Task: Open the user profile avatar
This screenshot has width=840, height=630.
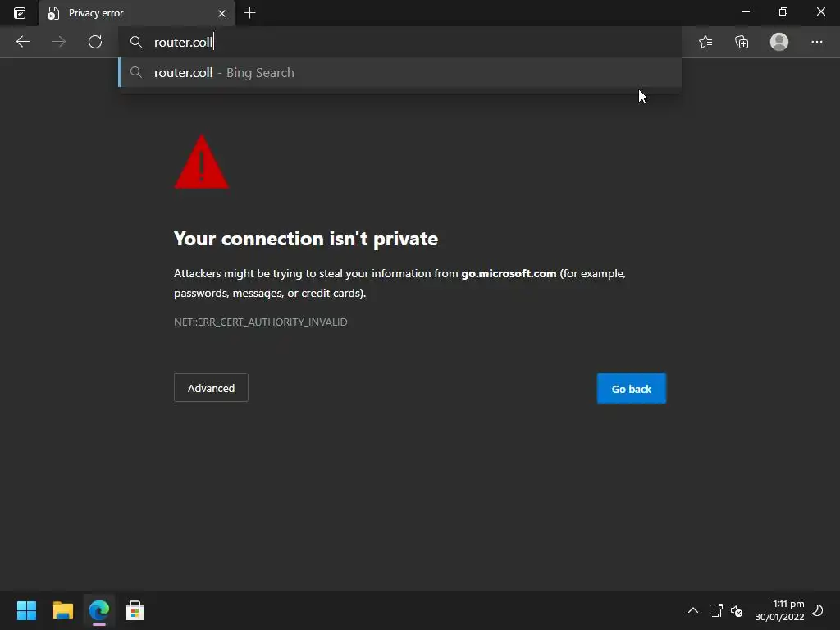Action: [x=779, y=42]
